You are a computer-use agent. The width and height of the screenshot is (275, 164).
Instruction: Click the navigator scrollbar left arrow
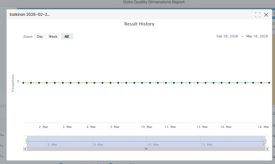pyautogui.click(x=25, y=149)
